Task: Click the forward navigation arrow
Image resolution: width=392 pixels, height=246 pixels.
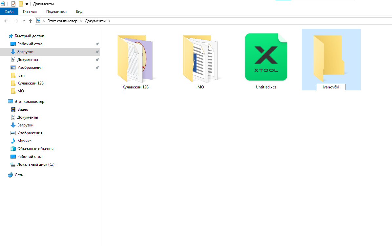Action: point(16,21)
